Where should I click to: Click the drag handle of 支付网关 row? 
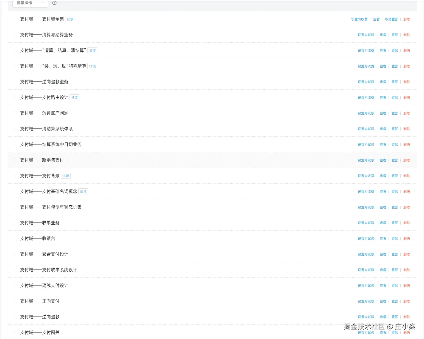(x=14, y=332)
